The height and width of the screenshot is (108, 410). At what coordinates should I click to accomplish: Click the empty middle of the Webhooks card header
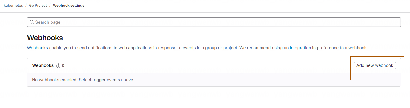pos(208,65)
